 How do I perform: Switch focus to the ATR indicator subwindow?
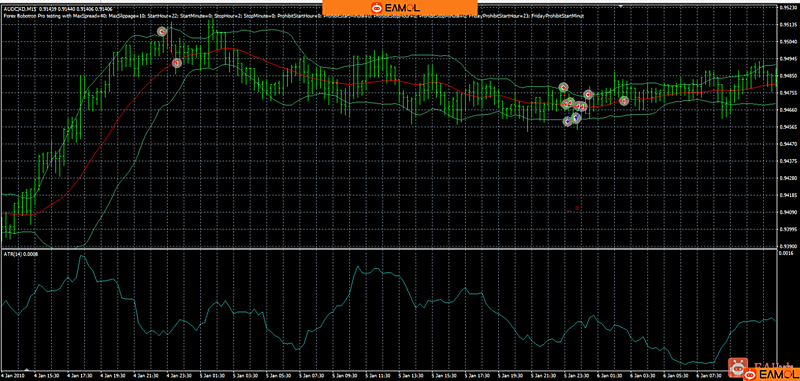362,310
